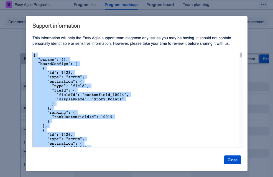Open the Team planning tab
273x177 pixels.
[x=196, y=5]
